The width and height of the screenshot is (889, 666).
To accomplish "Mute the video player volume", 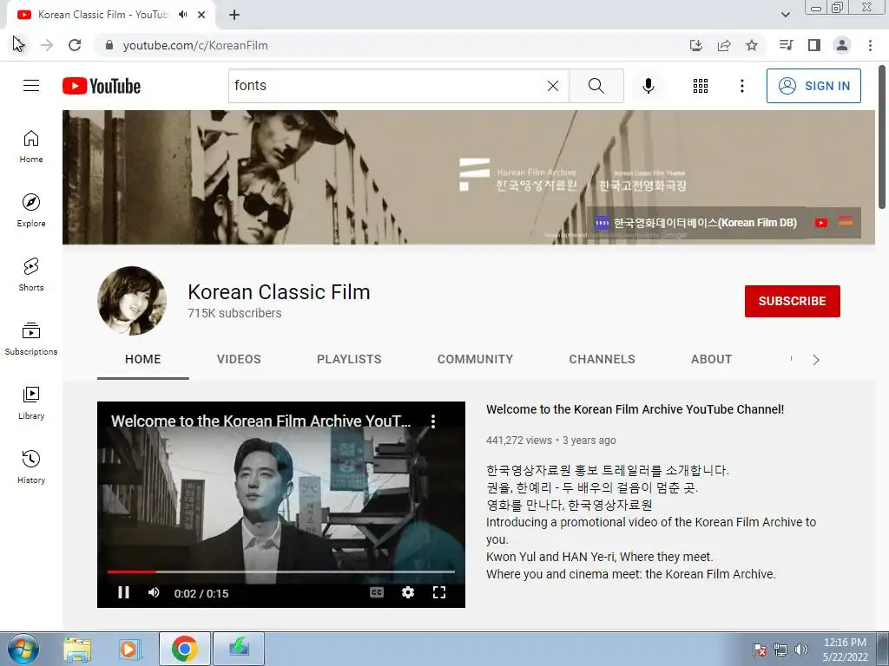I will click(x=154, y=592).
